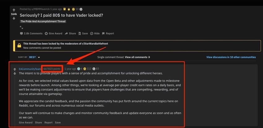This screenshot has height=128, width=263.
Task: Downvote the EACommunityTeam comment
Action: 15,74
